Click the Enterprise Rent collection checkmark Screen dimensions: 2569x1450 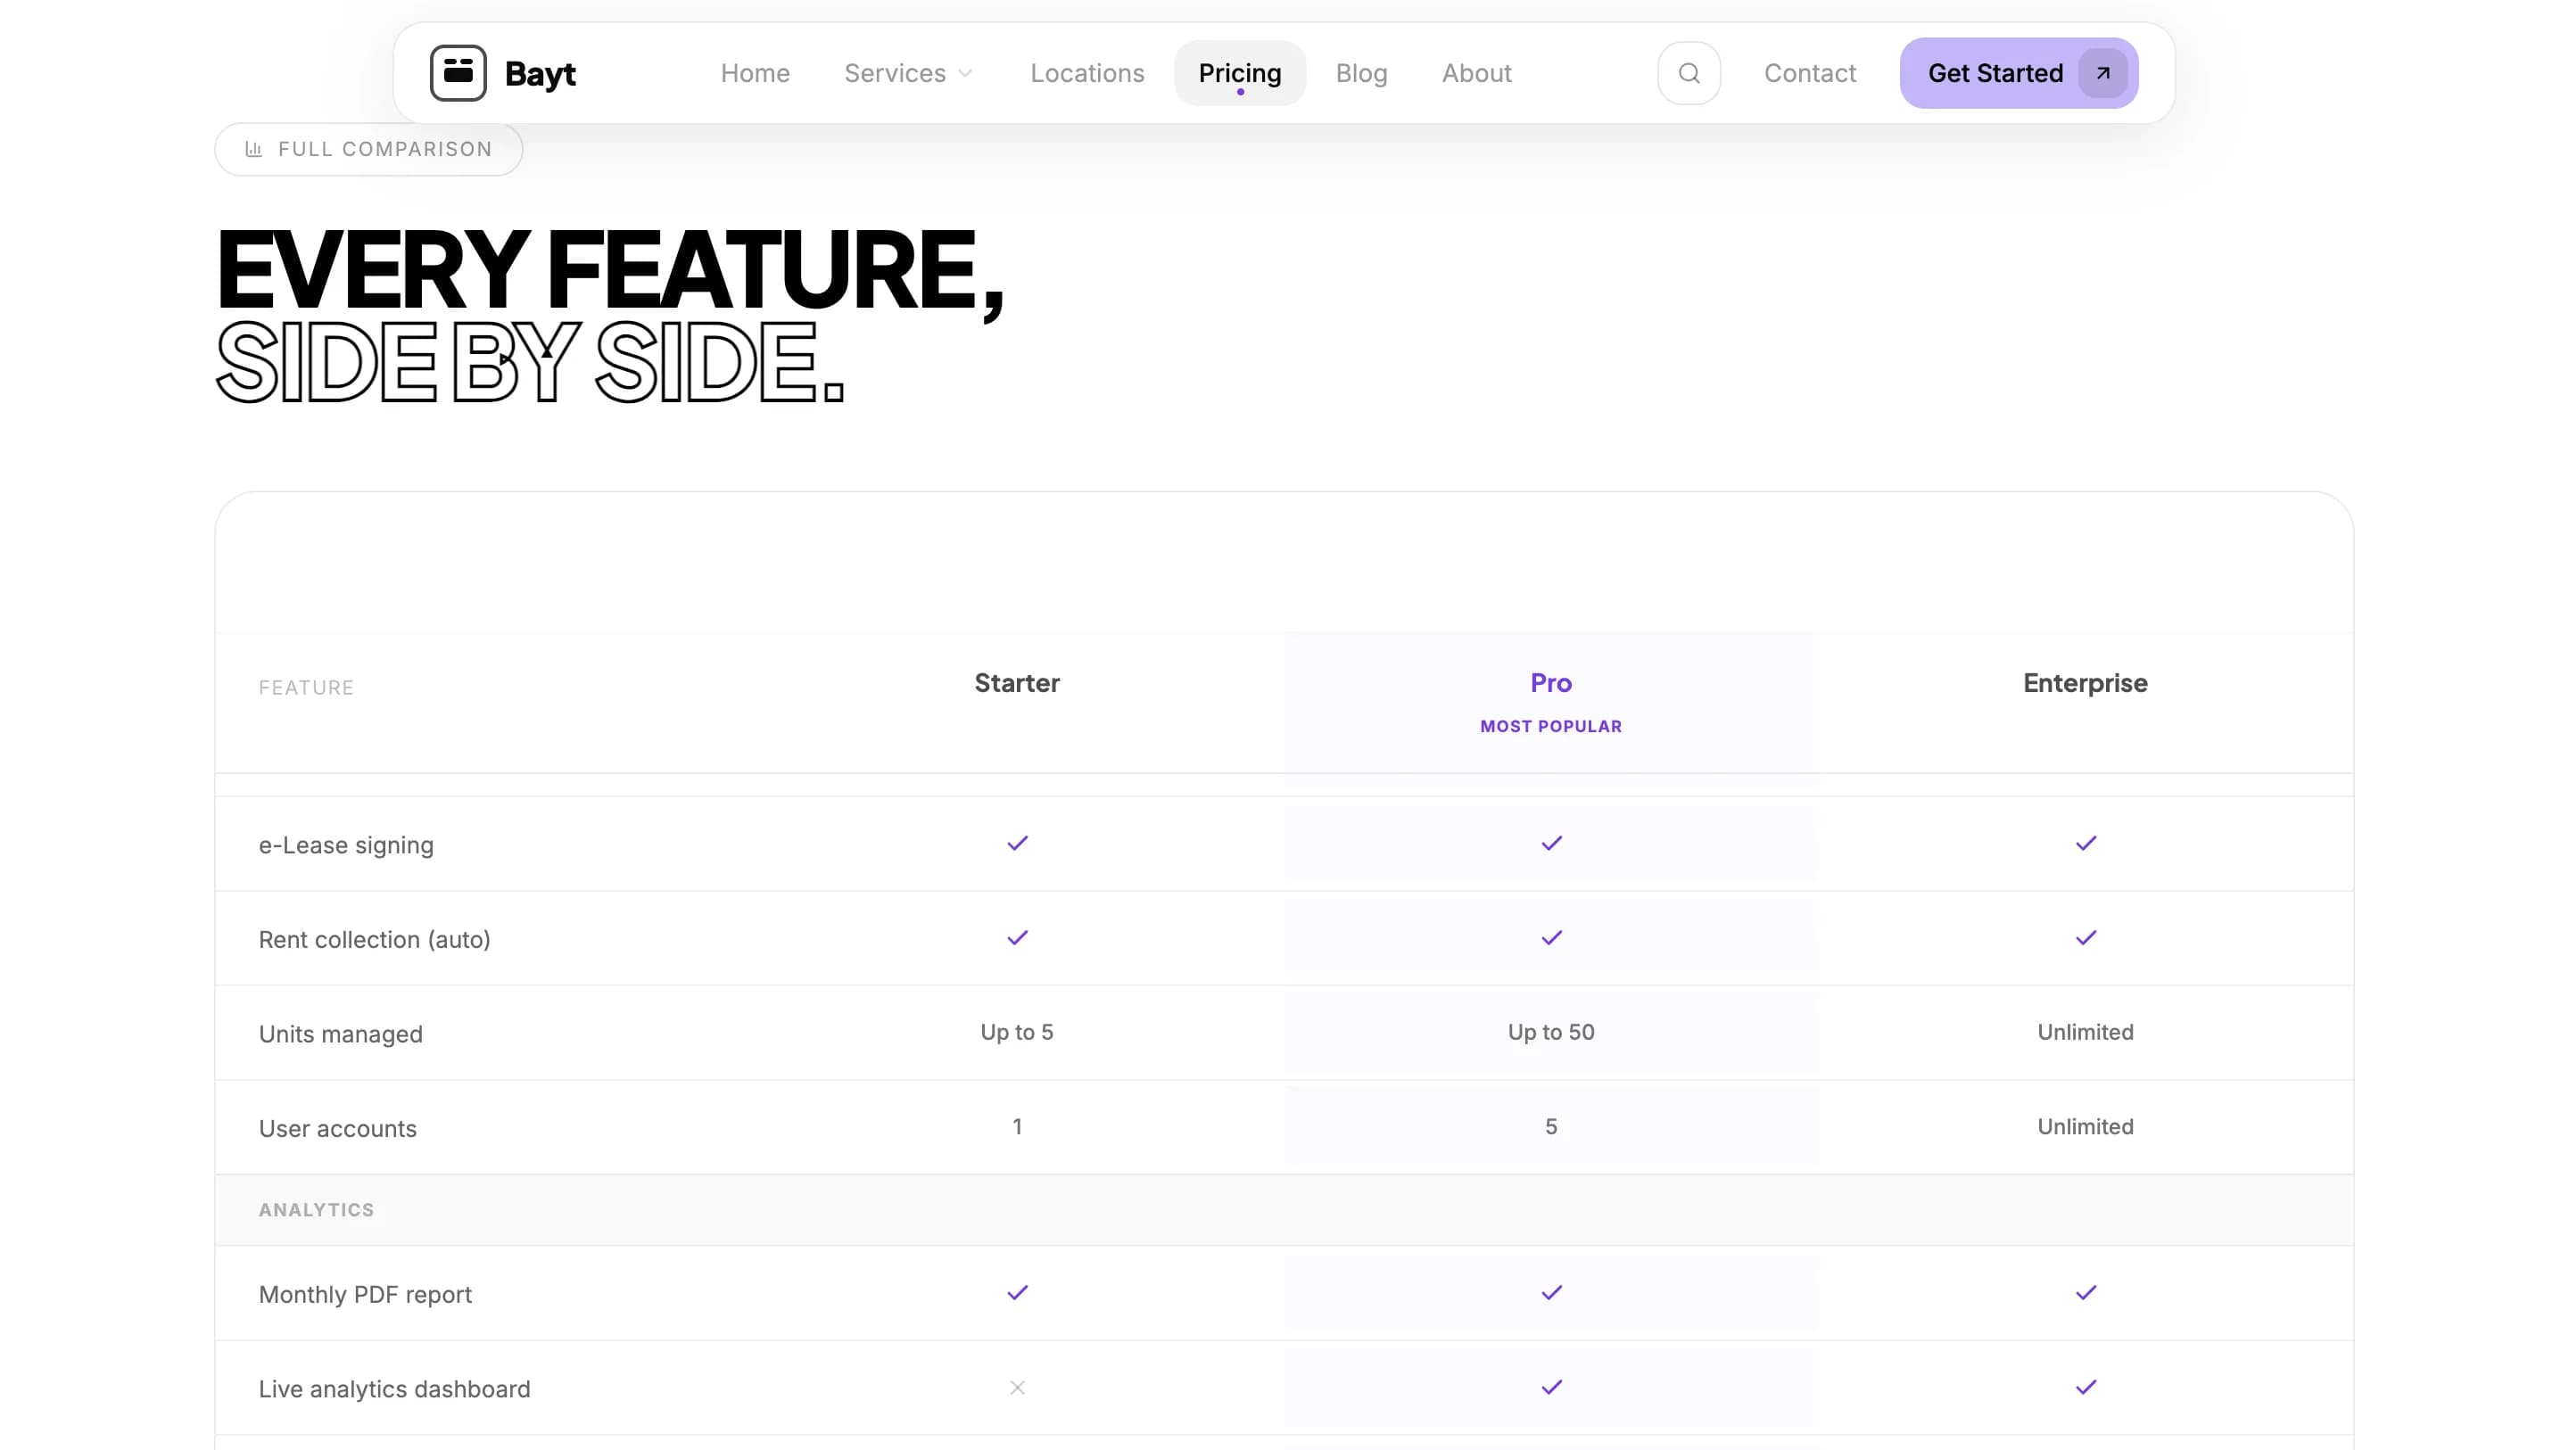click(x=2086, y=937)
